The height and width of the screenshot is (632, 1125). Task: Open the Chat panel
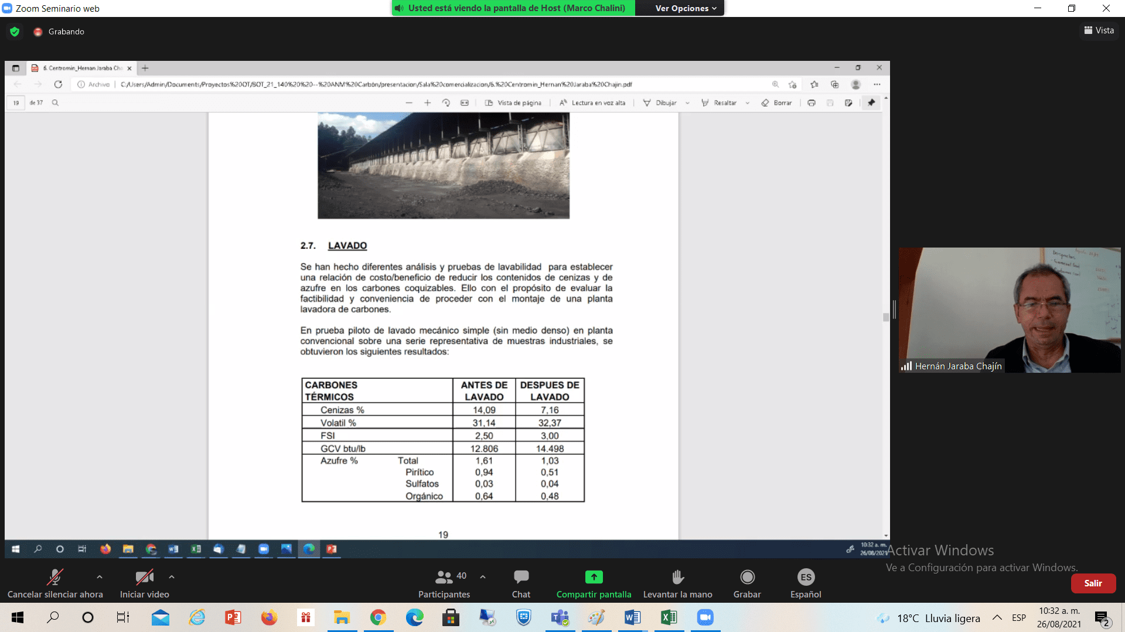pyautogui.click(x=521, y=584)
